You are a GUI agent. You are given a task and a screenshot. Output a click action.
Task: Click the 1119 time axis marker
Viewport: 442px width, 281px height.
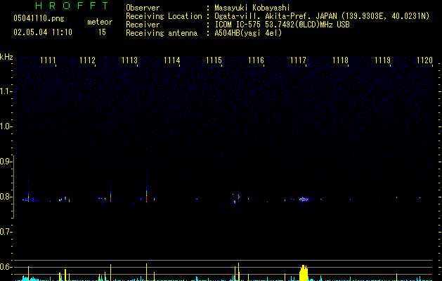tap(382, 60)
